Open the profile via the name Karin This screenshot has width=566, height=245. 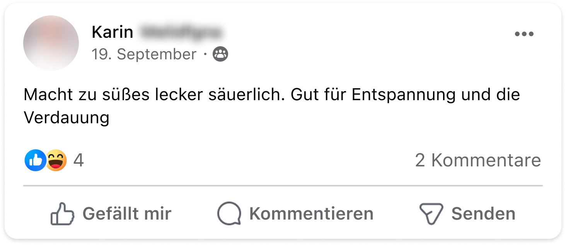(x=113, y=32)
